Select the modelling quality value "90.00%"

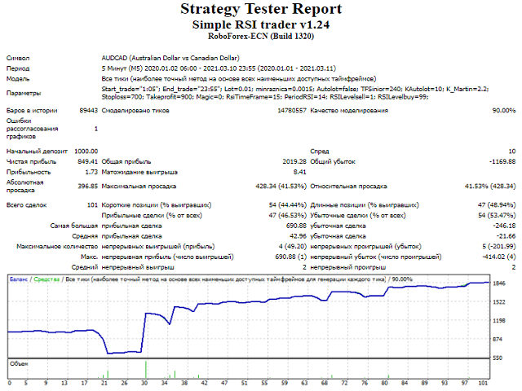pos(504,111)
